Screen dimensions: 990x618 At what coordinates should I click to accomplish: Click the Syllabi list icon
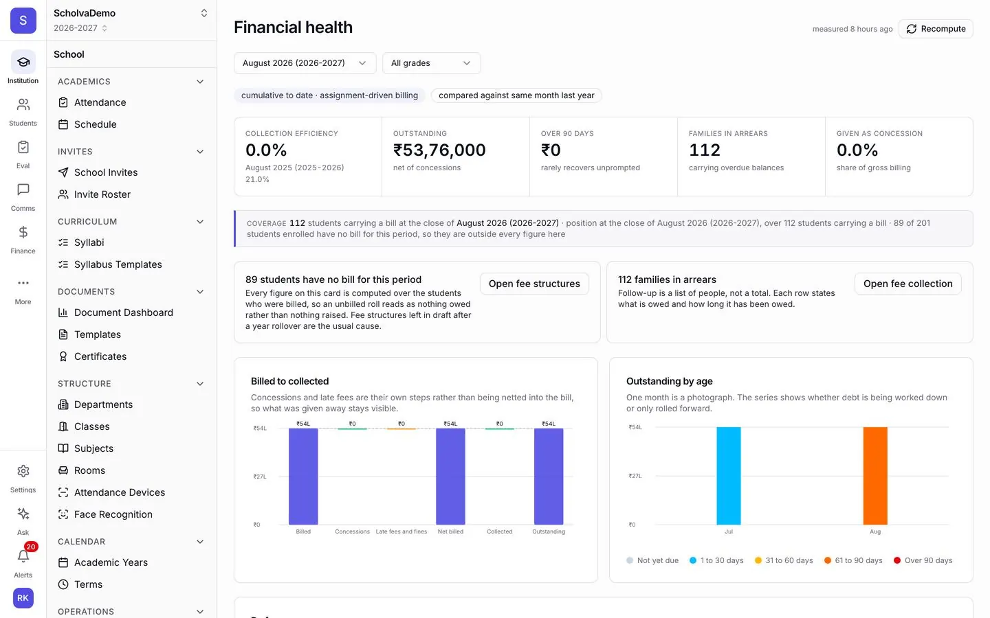click(63, 242)
